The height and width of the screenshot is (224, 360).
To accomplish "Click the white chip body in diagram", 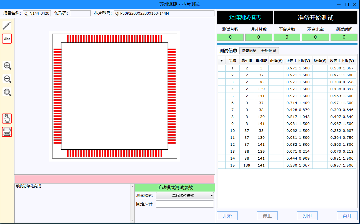I will tap(114, 96).
